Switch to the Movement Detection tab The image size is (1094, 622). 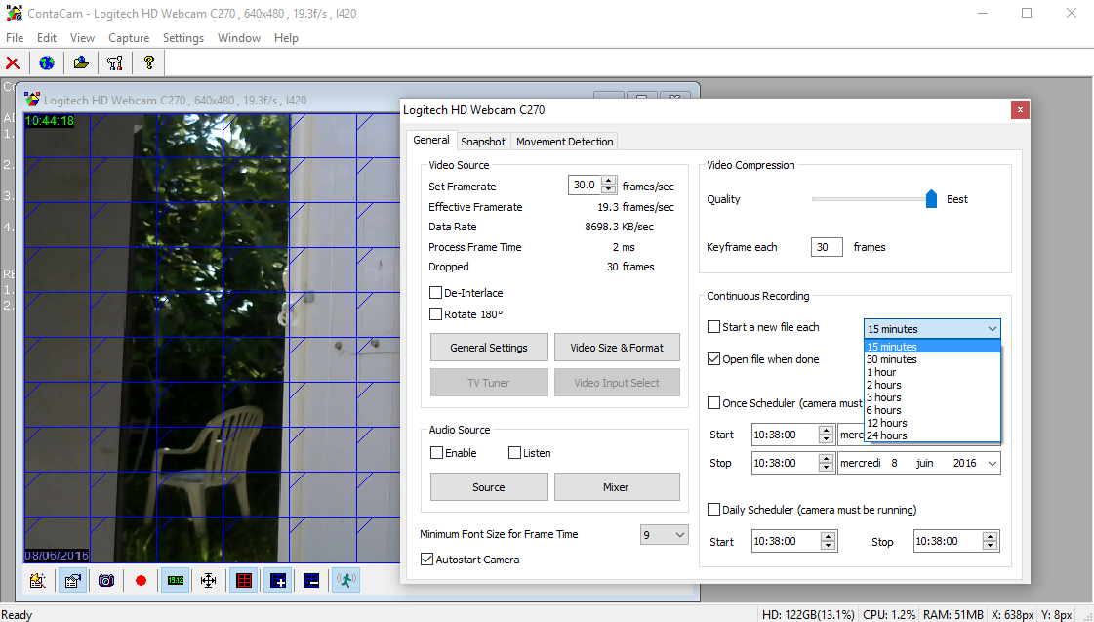(x=564, y=142)
